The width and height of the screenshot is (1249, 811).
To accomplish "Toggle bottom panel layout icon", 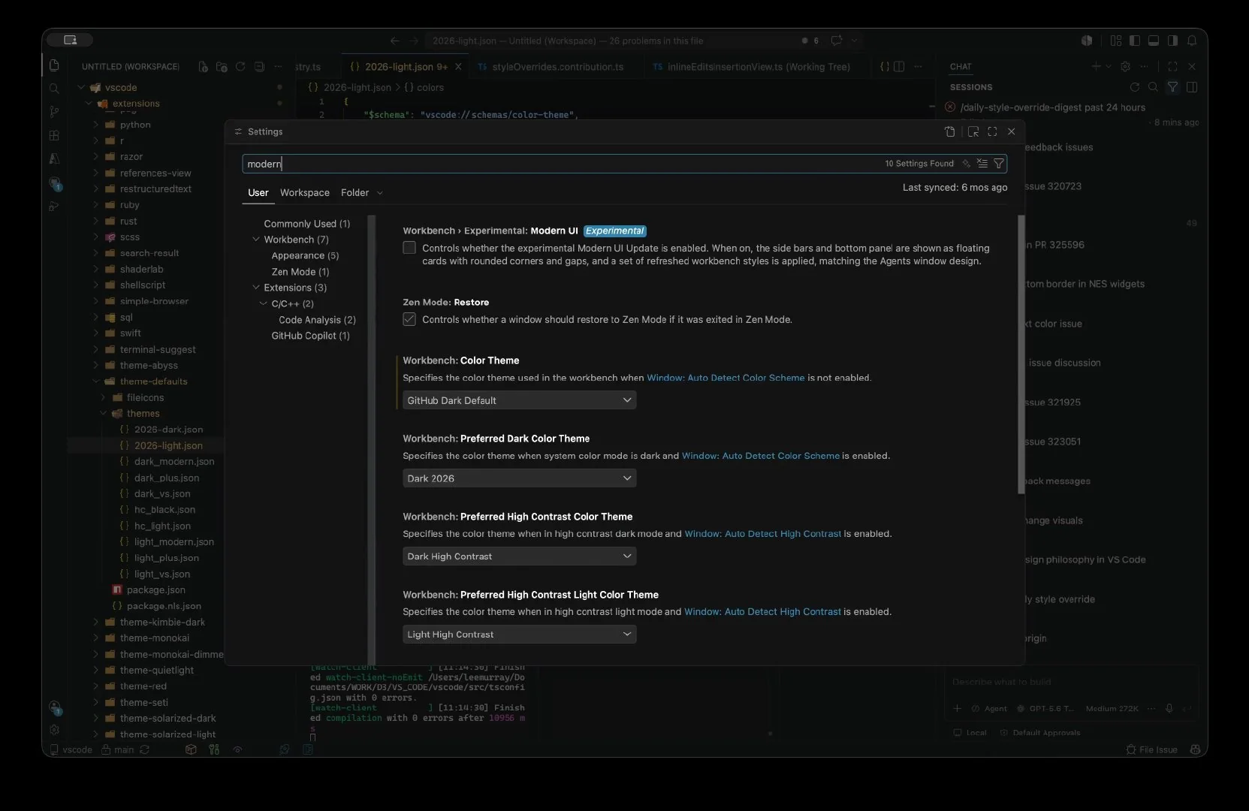I will (1153, 41).
